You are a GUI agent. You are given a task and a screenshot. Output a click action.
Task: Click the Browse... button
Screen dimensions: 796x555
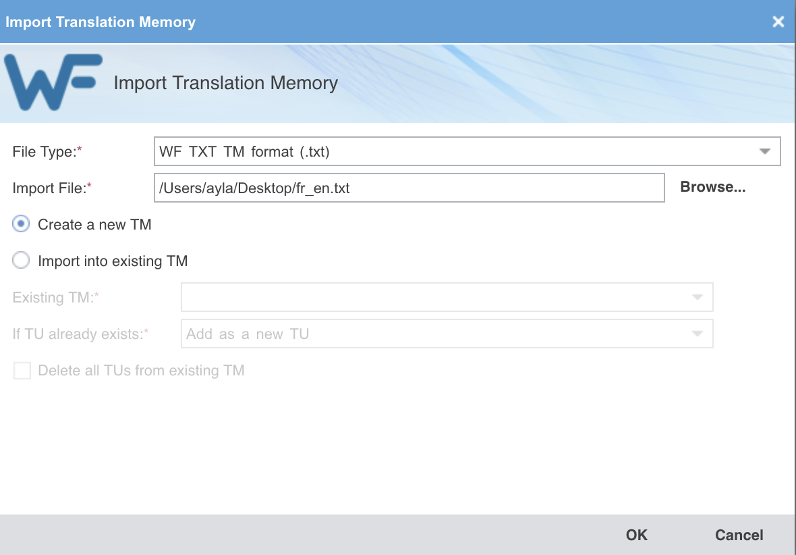pyautogui.click(x=713, y=187)
